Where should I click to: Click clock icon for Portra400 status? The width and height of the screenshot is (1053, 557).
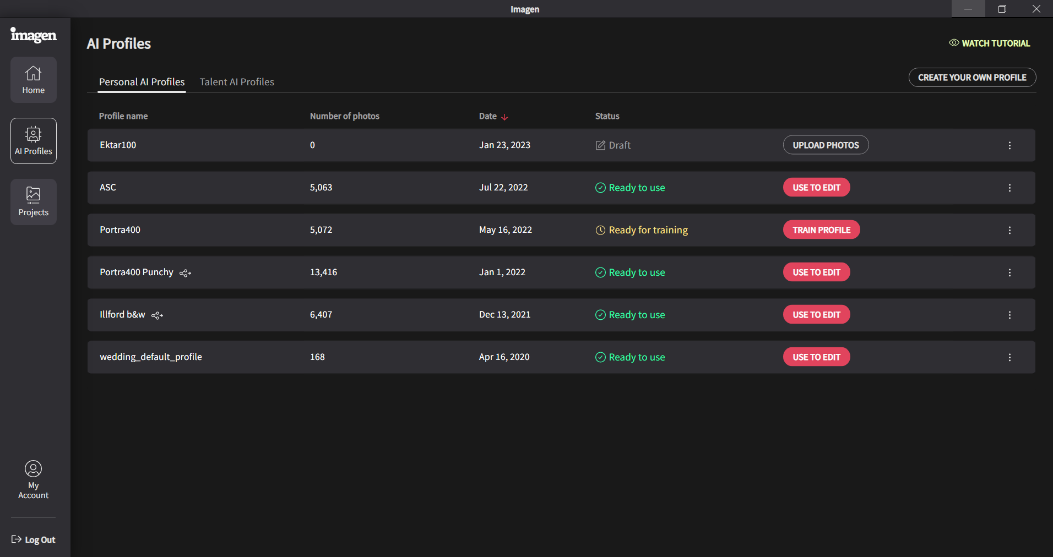[x=600, y=230]
